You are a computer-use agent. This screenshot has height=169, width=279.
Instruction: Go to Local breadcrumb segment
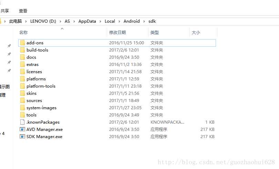click(x=110, y=21)
